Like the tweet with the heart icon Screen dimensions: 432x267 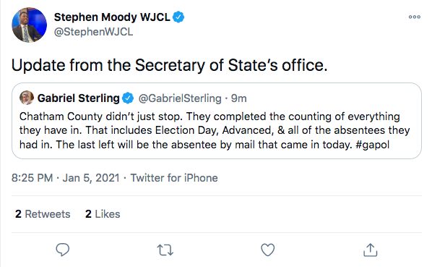(268, 250)
